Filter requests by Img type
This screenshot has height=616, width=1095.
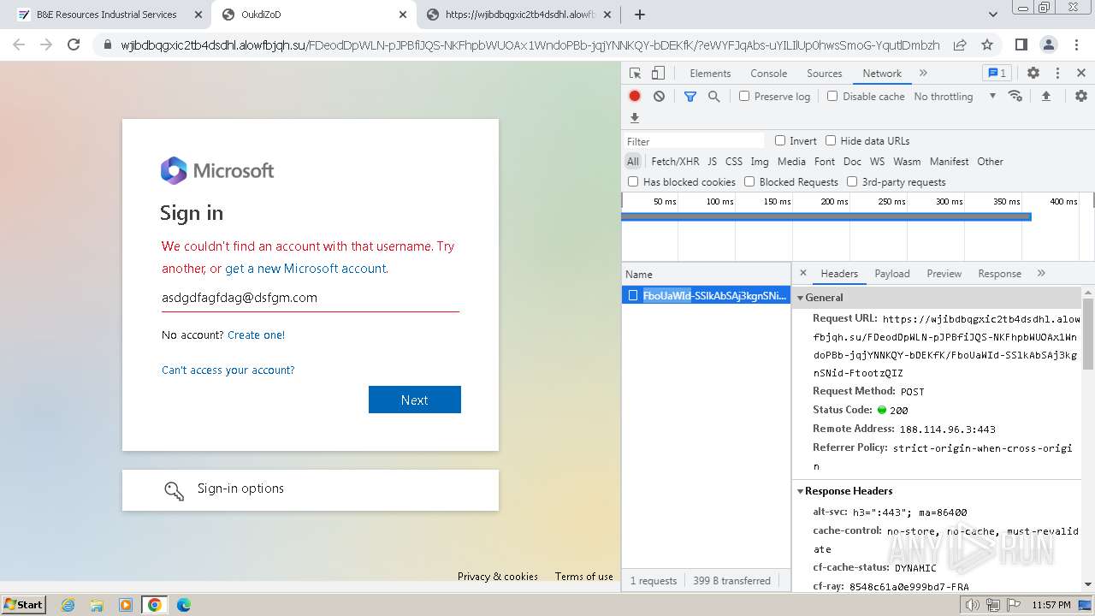pos(760,161)
